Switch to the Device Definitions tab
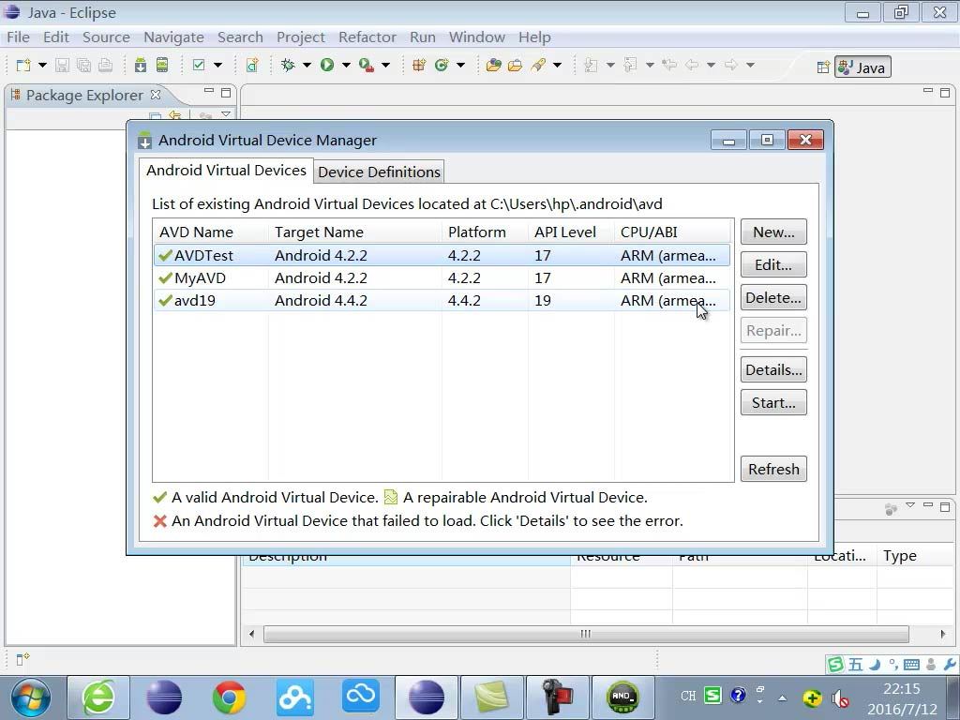This screenshot has height=720, width=960. pos(379,172)
